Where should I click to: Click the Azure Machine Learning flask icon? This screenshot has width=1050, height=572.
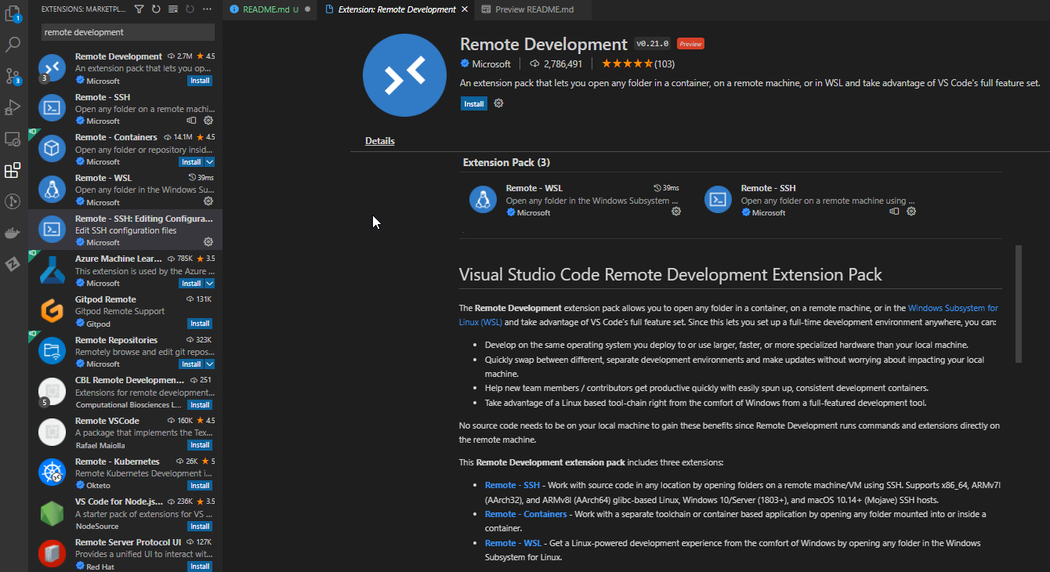point(52,270)
